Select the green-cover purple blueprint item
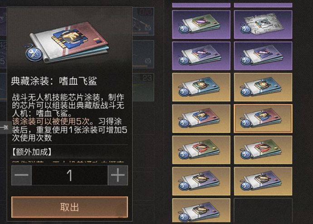Image resolution: width=313 pixels, height=224 pixels. coord(201,25)
